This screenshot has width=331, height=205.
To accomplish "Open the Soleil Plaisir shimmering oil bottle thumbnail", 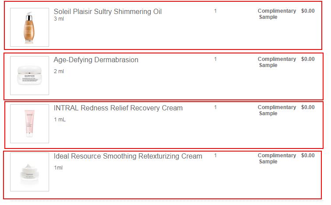I will tap(29, 28).
